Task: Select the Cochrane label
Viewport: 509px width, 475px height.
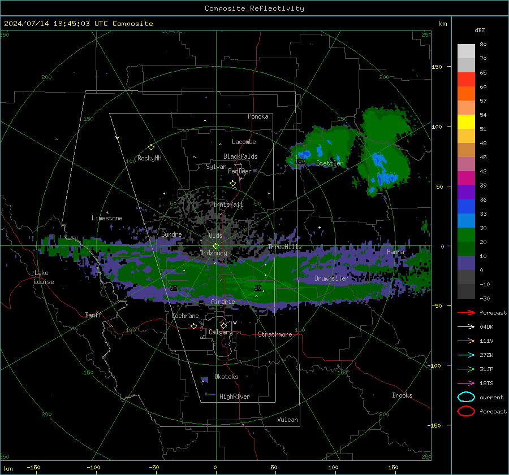Action: [x=185, y=316]
